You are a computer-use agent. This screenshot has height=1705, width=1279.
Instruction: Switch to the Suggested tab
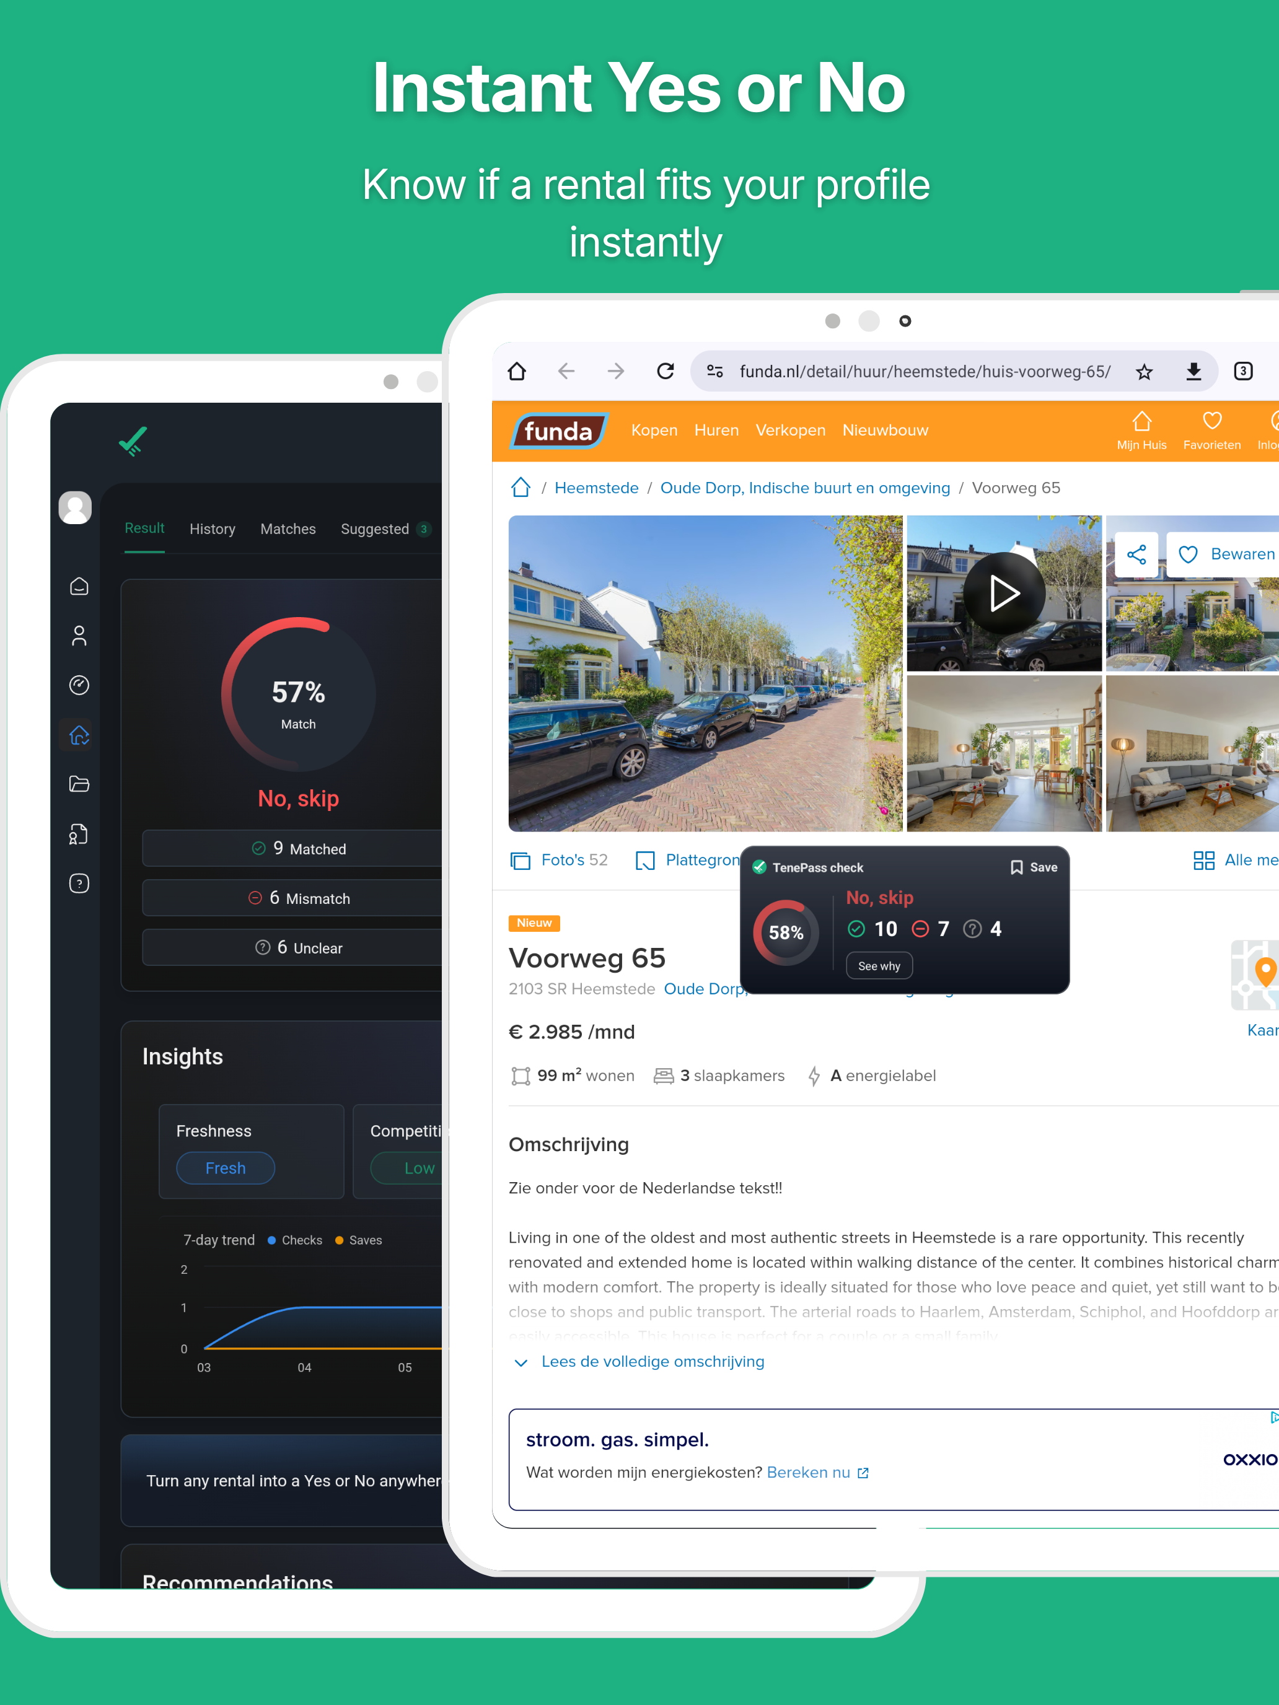coord(385,528)
